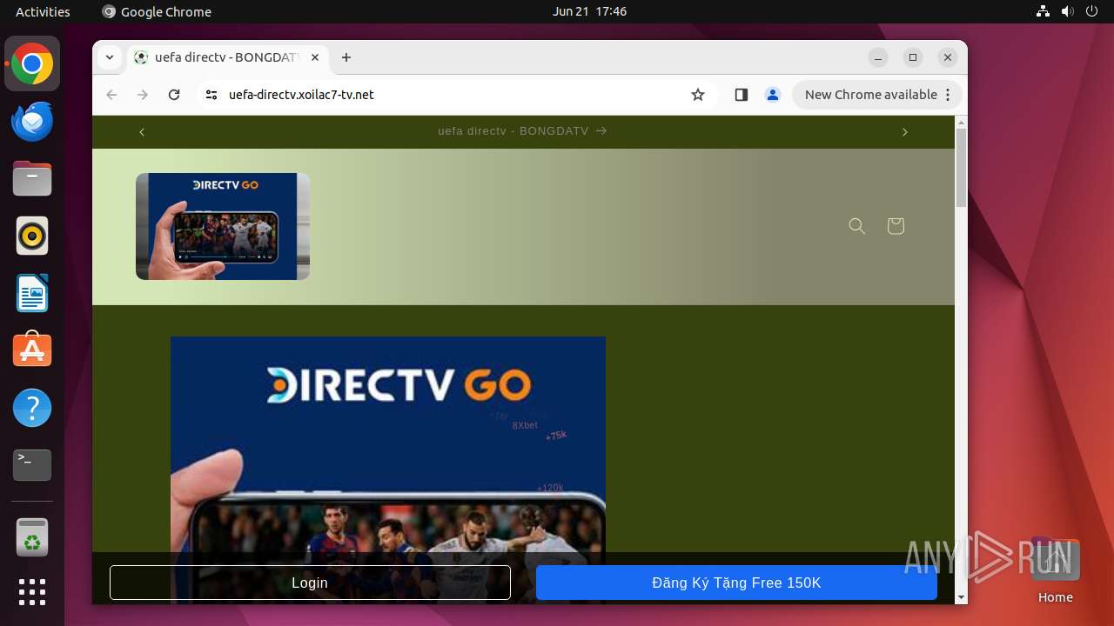Open a new Chrome tab
This screenshot has width=1114, height=626.
[346, 57]
